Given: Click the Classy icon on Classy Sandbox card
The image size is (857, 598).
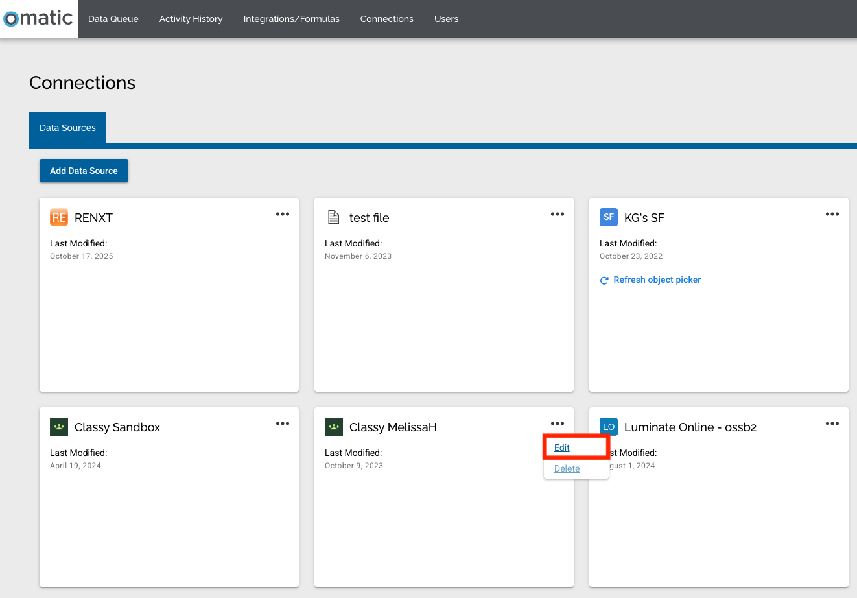Looking at the screenshot, I should coord(59,427).
